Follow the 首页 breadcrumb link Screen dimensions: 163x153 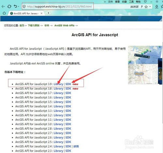[x=22, y=25]
